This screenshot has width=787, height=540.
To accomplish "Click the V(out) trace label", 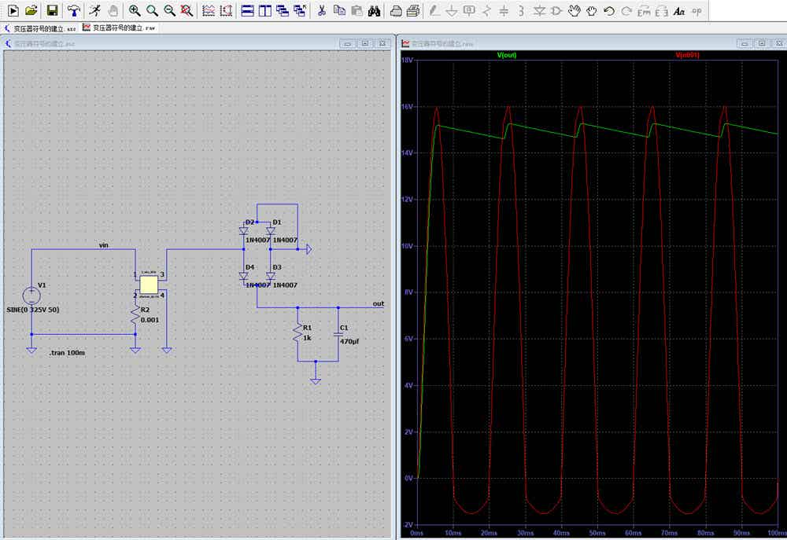I will (506, 55).
